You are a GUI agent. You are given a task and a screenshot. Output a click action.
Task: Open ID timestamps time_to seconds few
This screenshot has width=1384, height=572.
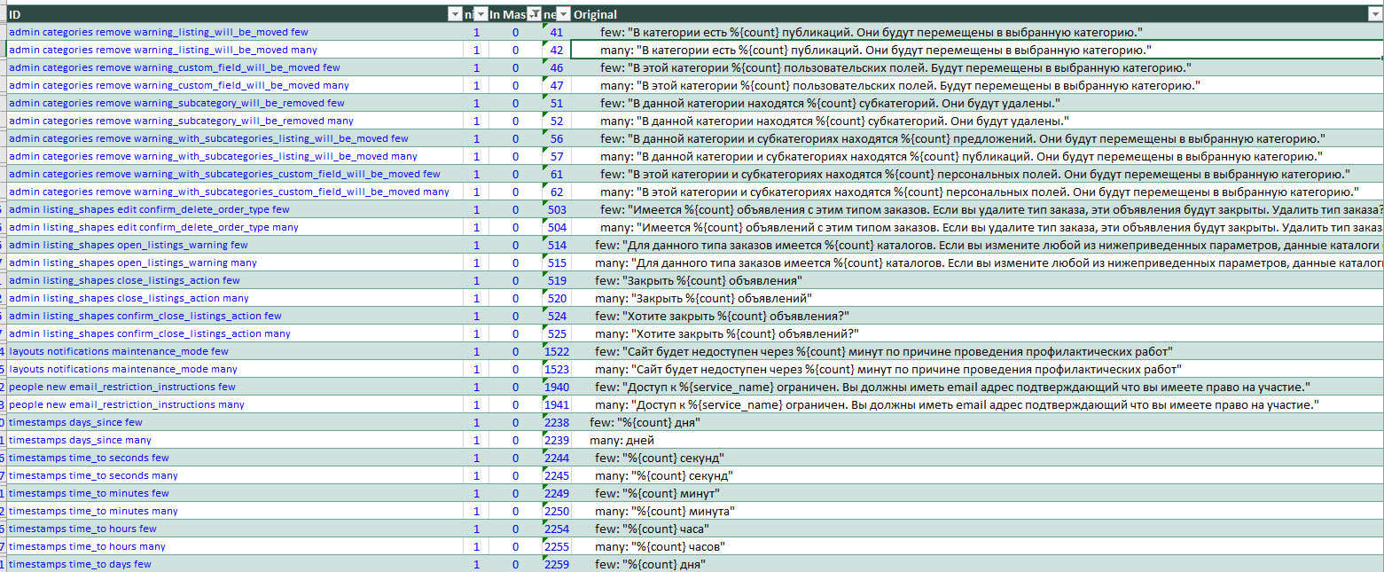89,458
